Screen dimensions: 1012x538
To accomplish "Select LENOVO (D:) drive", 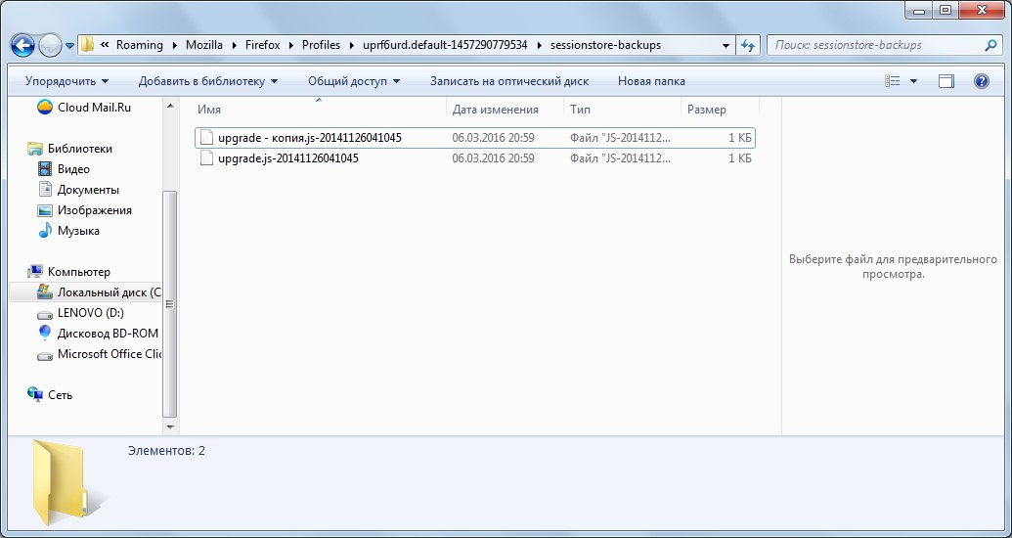I will [x=90, y=313].
